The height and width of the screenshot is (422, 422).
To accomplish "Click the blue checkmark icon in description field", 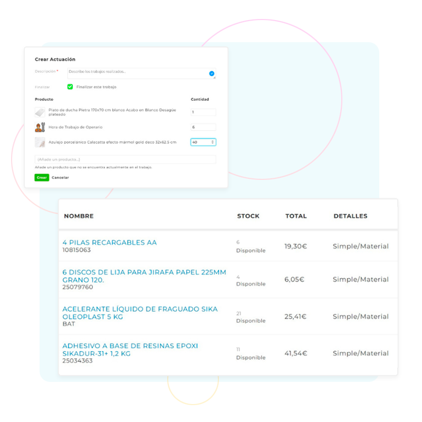I will tap(212, 74).
